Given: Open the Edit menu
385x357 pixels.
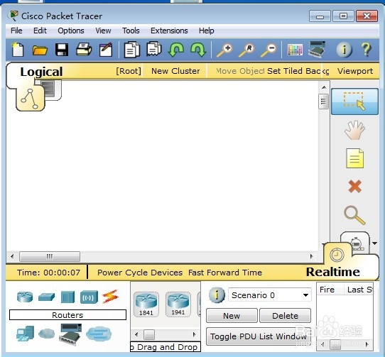Looking at the screenshot, I should 40,31.
